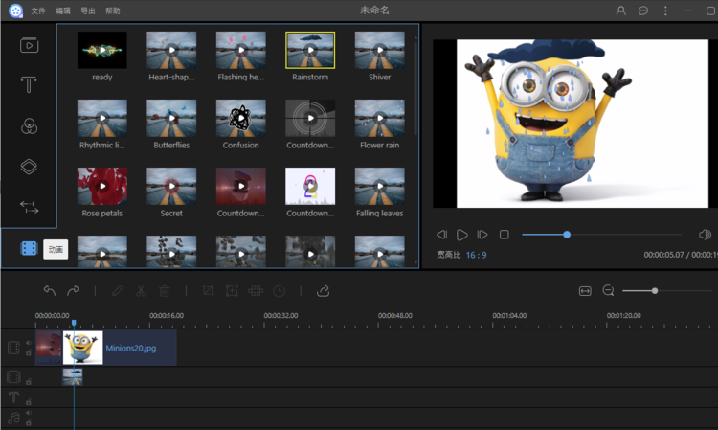Viewport: 718px width, 430px height.
Task: Open the Transitions sidebar tab (arrows)
Action: click(29, 207)
